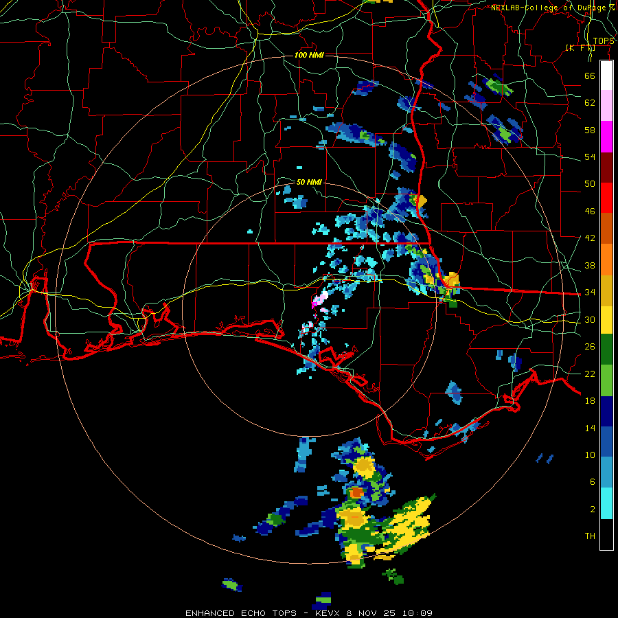Viewport: 618px width, 618px height.
Task: Click the "66" scale value
Action: (590, 76)
